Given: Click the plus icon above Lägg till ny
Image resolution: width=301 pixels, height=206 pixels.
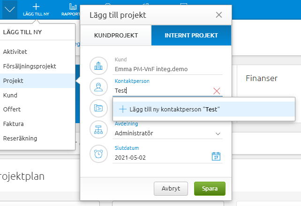Looking at the screenshot, I should [36, 6].
